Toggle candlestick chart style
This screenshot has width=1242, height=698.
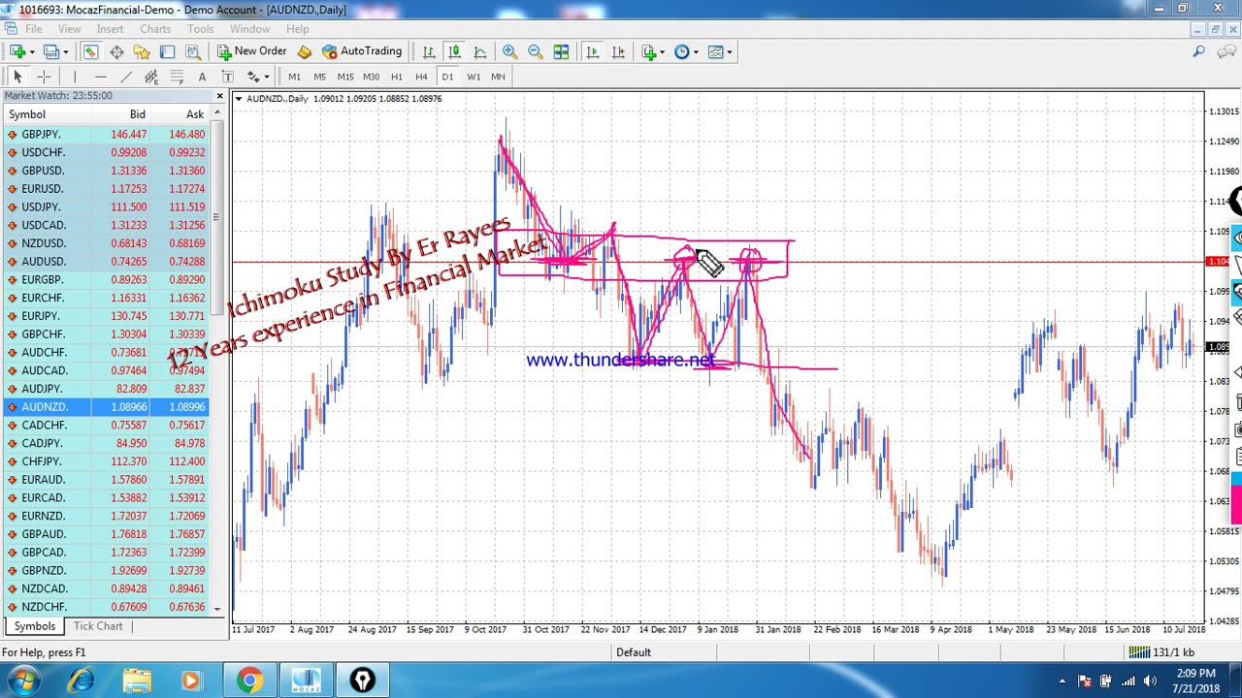pos(454,51)
